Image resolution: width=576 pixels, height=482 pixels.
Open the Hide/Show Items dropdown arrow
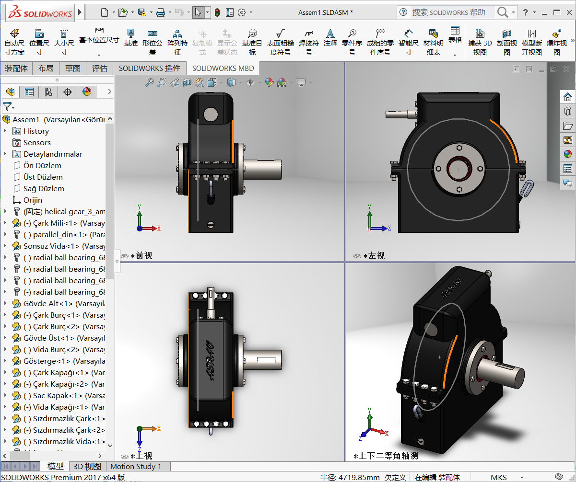pos(259,82)
